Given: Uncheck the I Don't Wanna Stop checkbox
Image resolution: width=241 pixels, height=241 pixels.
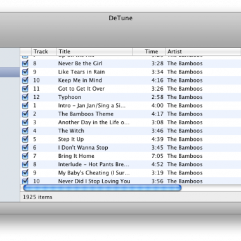Looking at the screenshot, I should pos(25,148).
